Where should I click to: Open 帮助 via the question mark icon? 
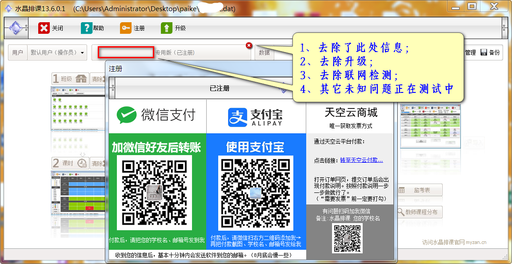(x=86, y=28)
